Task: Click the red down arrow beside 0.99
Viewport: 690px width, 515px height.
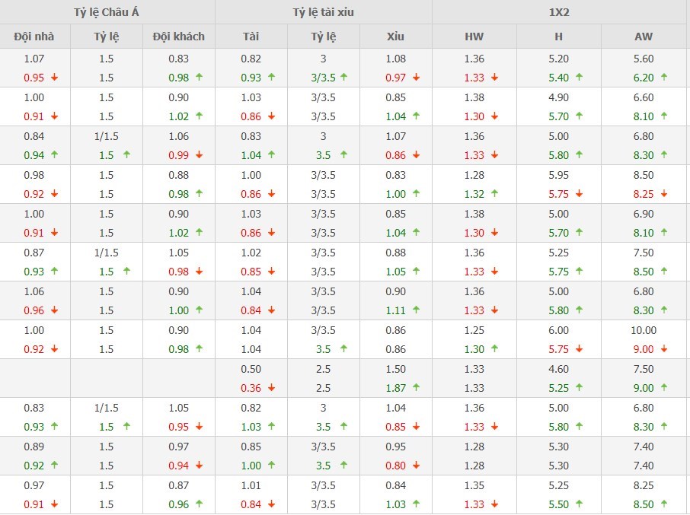Action: point(199,155)
